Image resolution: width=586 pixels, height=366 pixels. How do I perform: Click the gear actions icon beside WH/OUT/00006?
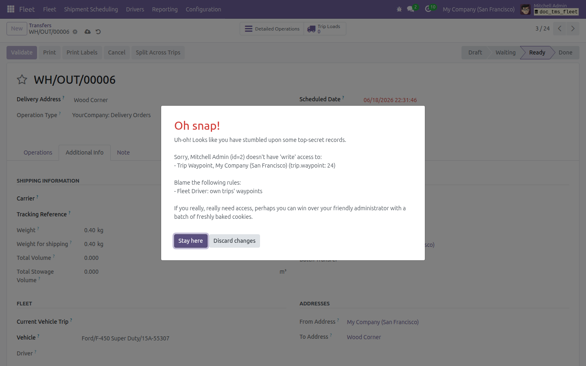(75, 32)
